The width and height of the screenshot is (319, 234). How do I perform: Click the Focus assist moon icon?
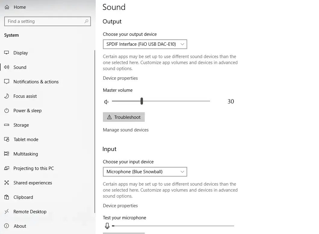click(x=7, y=96)
